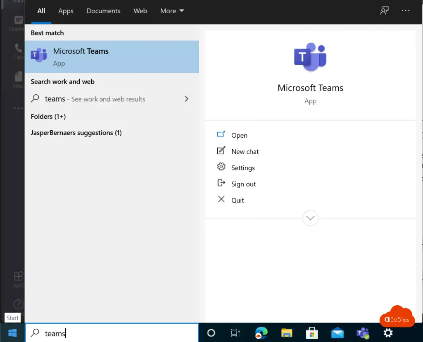Select the Web search tab
423x342 pixels.
[140, 11]
